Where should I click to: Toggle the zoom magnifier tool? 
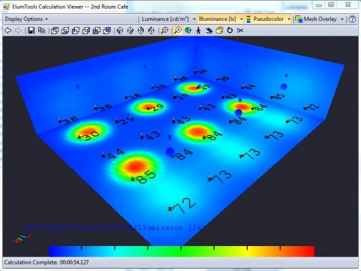pos(178,30)
